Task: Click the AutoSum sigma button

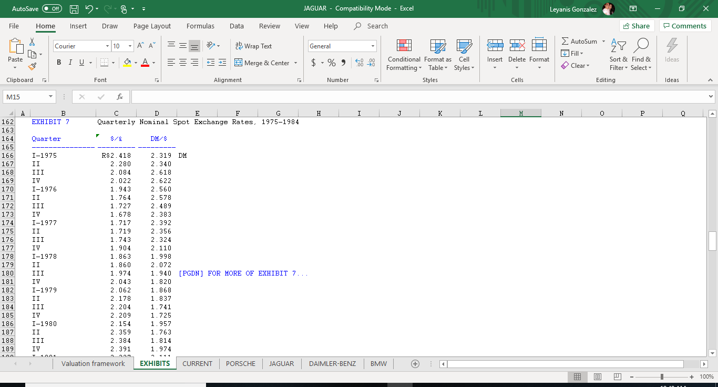Action: (579, 41)
